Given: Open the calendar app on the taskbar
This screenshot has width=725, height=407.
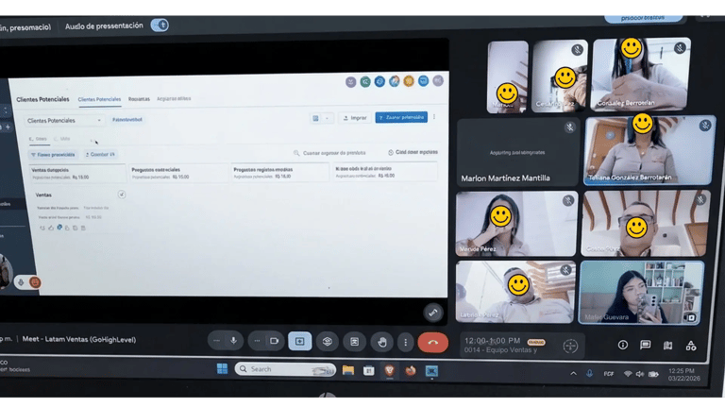Looking at the screenshot, I should coord(368,370).
